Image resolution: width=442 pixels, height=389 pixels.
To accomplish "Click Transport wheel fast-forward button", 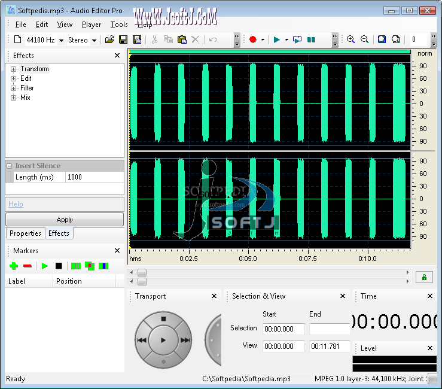I will point(185,340).
